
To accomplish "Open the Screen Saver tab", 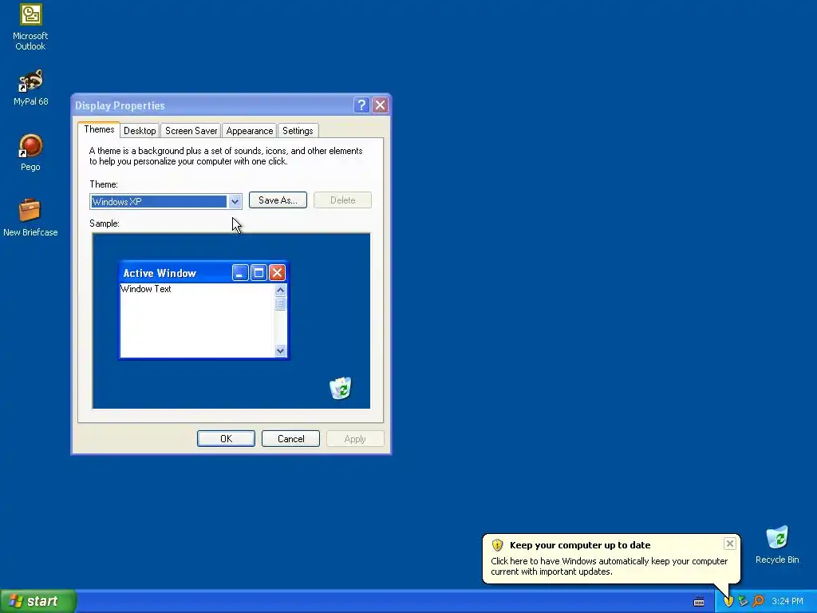I will (191, 131).
